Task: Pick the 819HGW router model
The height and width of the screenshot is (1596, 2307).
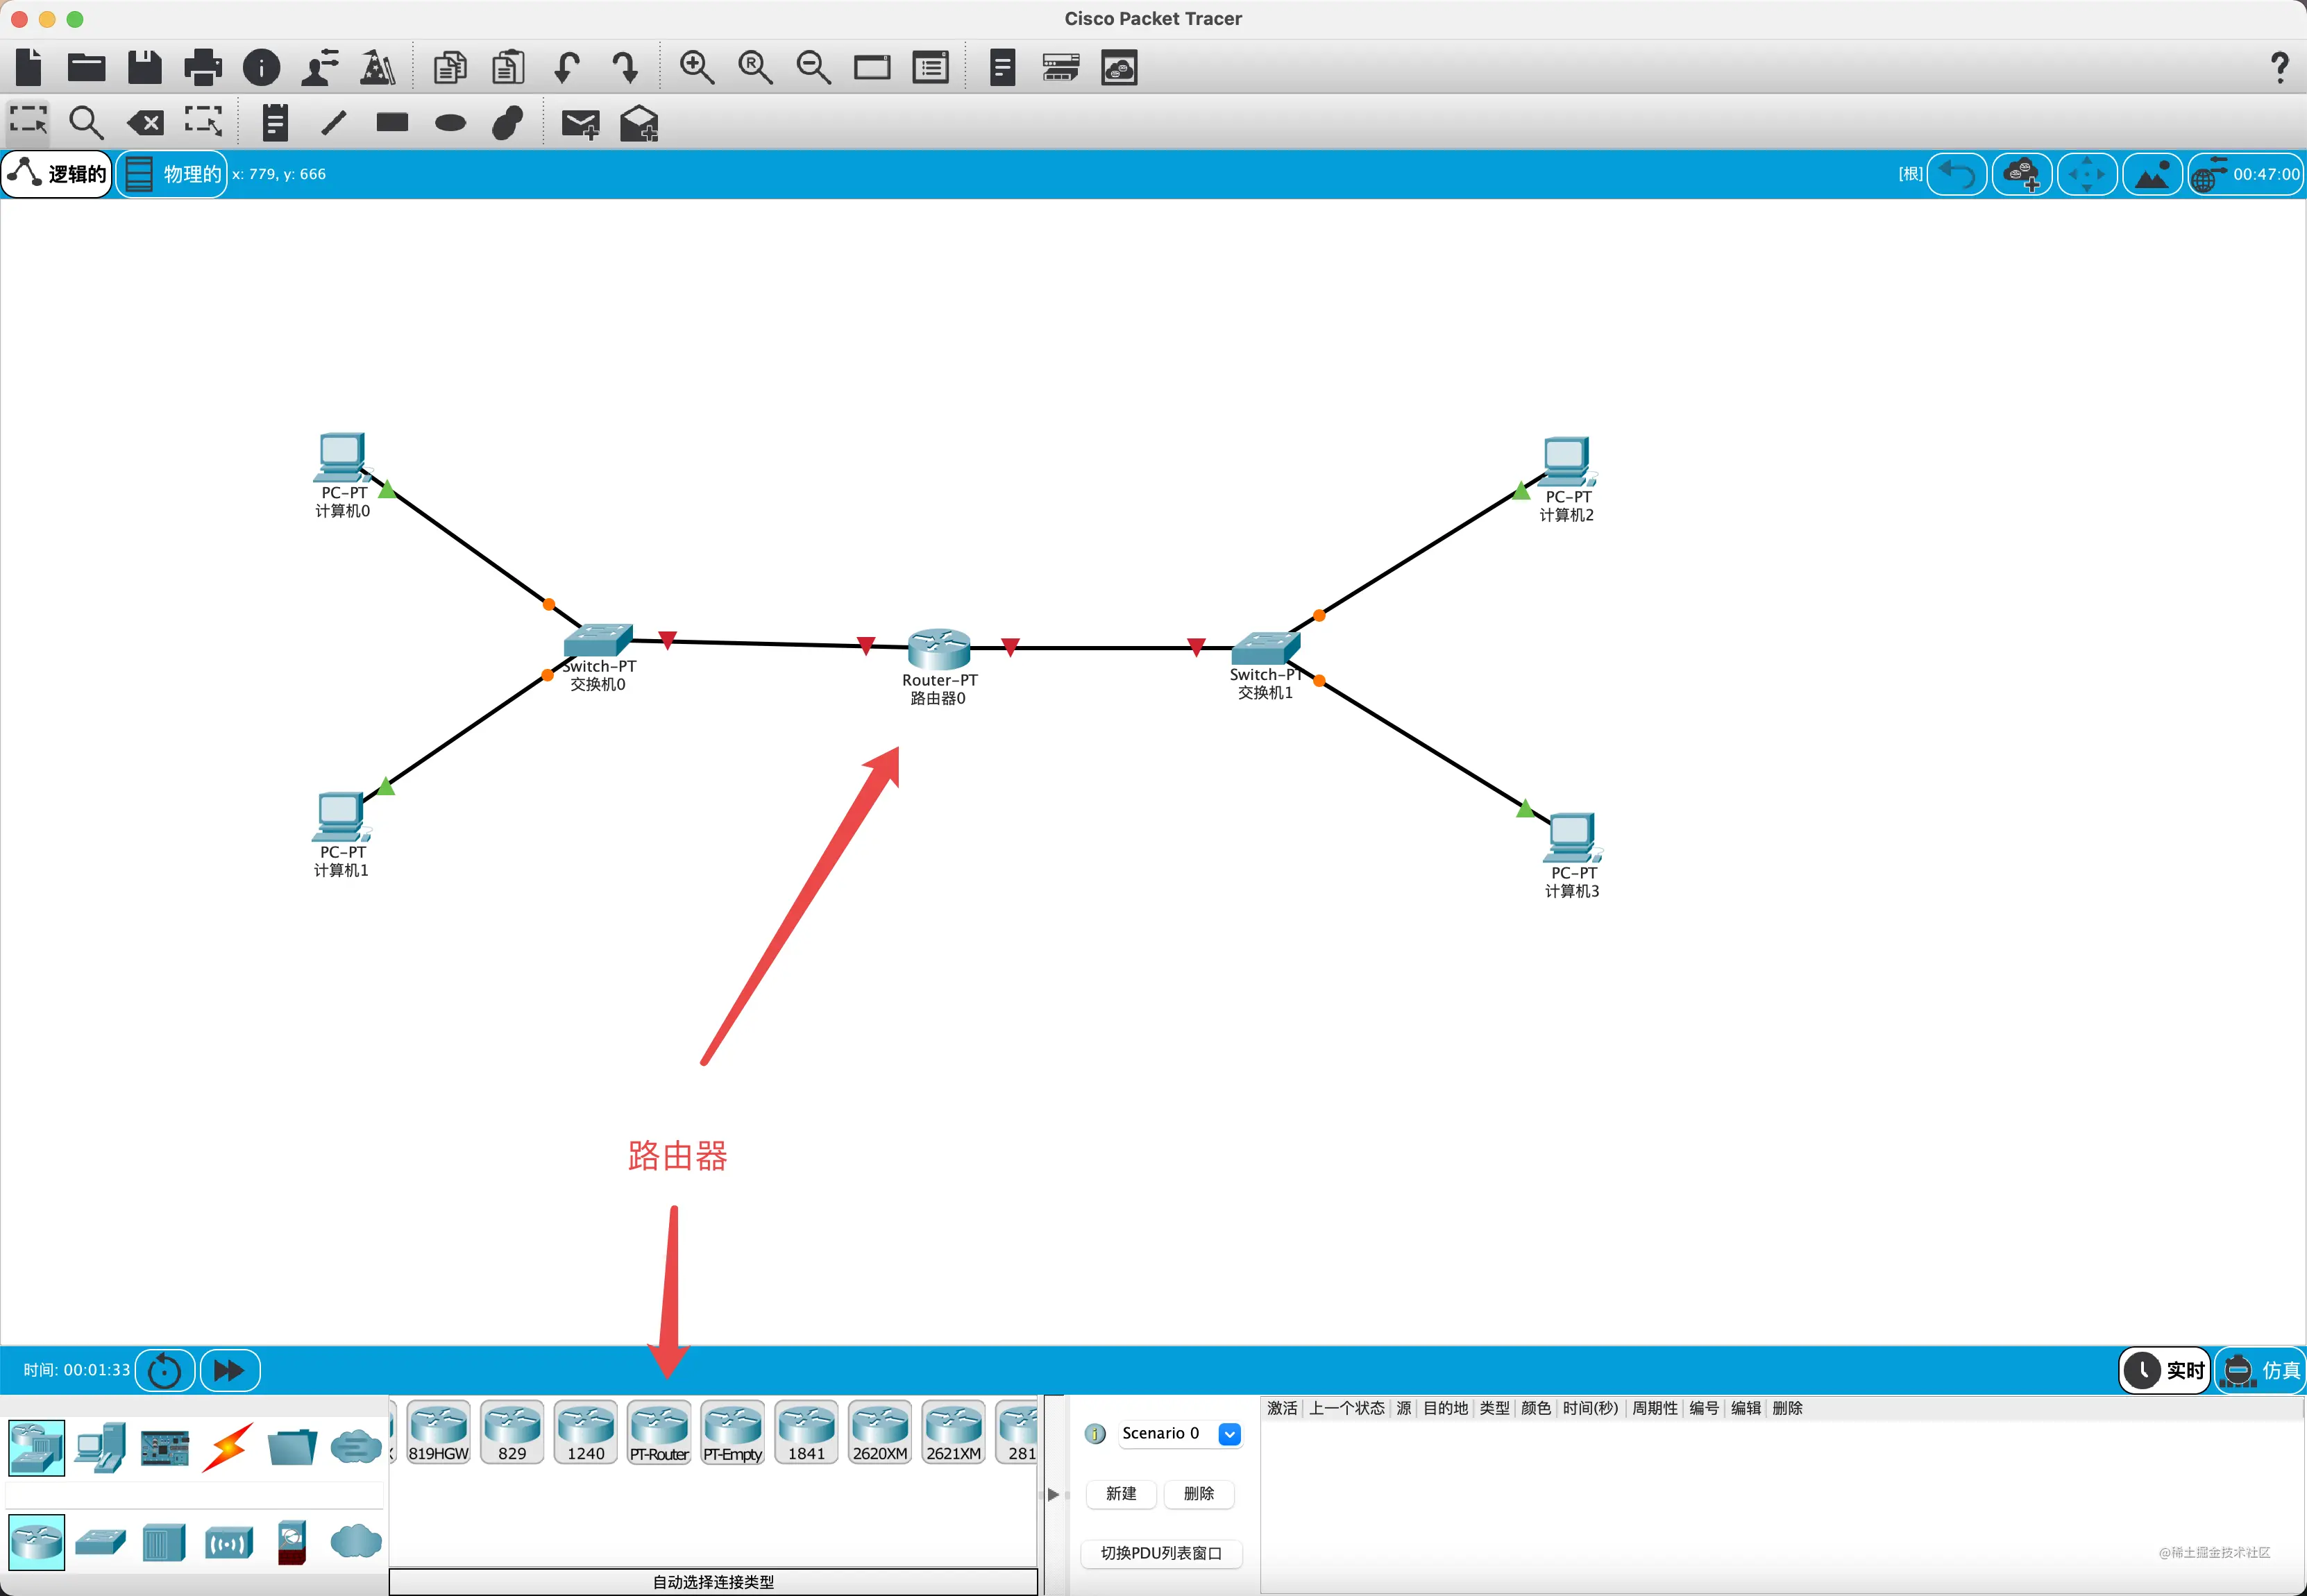Action: point(438,1432)
